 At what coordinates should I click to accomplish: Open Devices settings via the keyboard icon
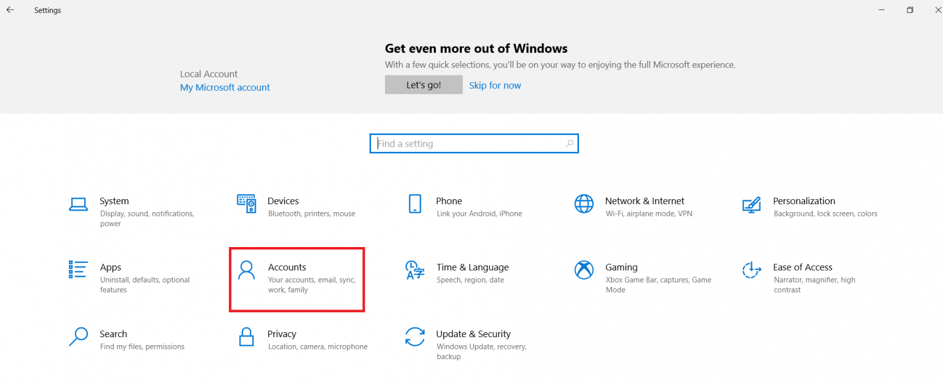click(246, 204)
